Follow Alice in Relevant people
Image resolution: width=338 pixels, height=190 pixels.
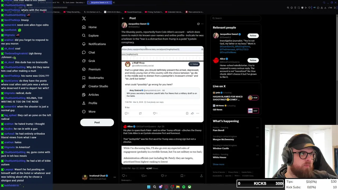[x=253, y=60]
